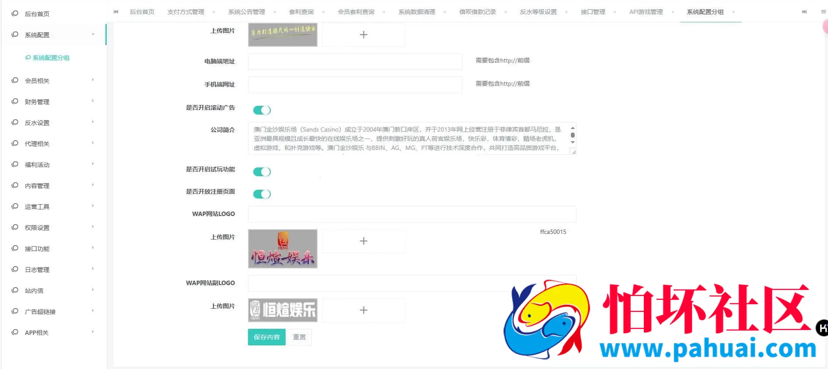The image size is (828, 369).
Task: Open APP相关 in the sidebar
Action: (x=37, y=333)
